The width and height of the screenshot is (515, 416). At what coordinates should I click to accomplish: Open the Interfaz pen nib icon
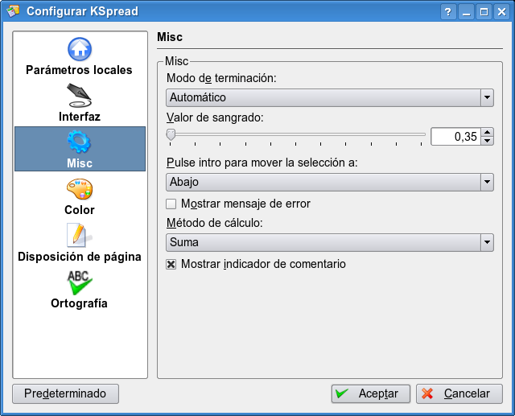tap(80, 97)
